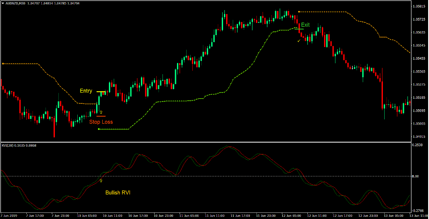Click the 10 Jun 11:00 time label

[x=112, y=216]
